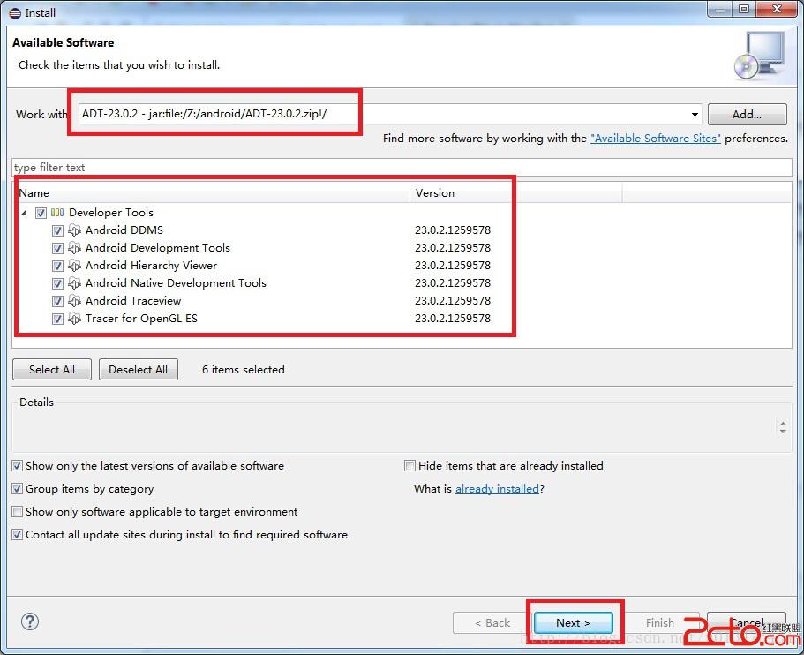The image size is (804, 655).
Task: Click the Android DDMS version 23.0.2.1259578
Action: 453,230
